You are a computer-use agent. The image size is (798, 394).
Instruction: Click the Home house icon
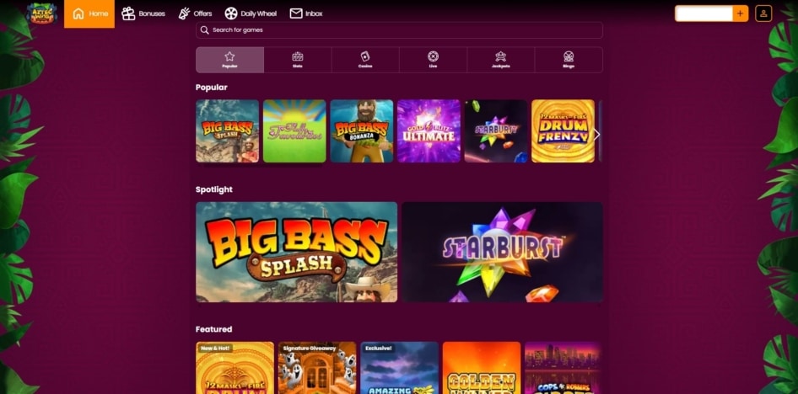(x=78, y=13)
